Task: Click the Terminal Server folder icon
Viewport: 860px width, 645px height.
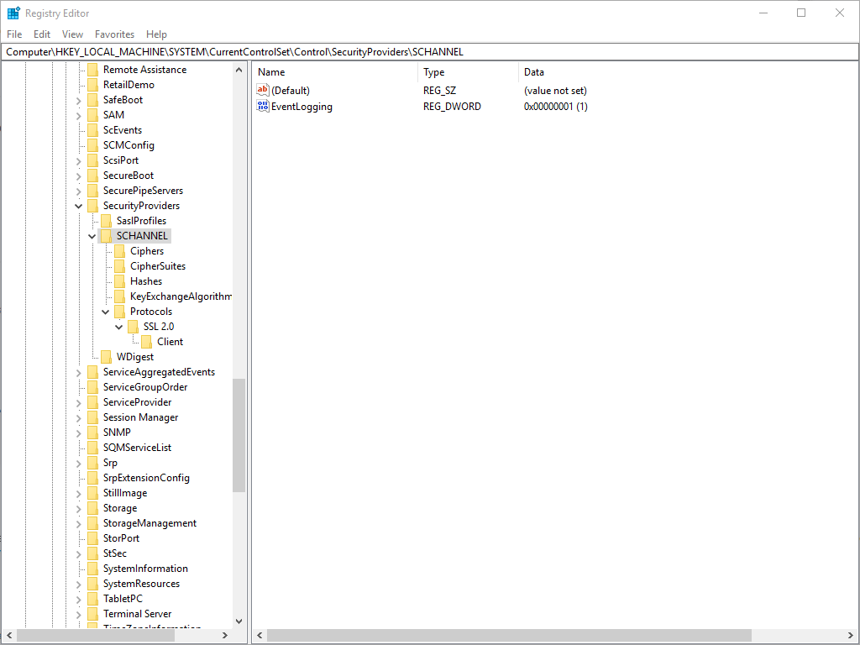Action: point(92,614)
